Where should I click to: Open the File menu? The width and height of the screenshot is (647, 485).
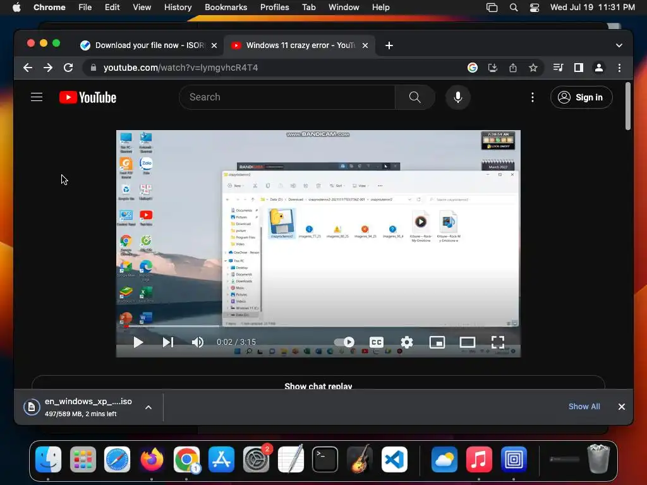85,7
